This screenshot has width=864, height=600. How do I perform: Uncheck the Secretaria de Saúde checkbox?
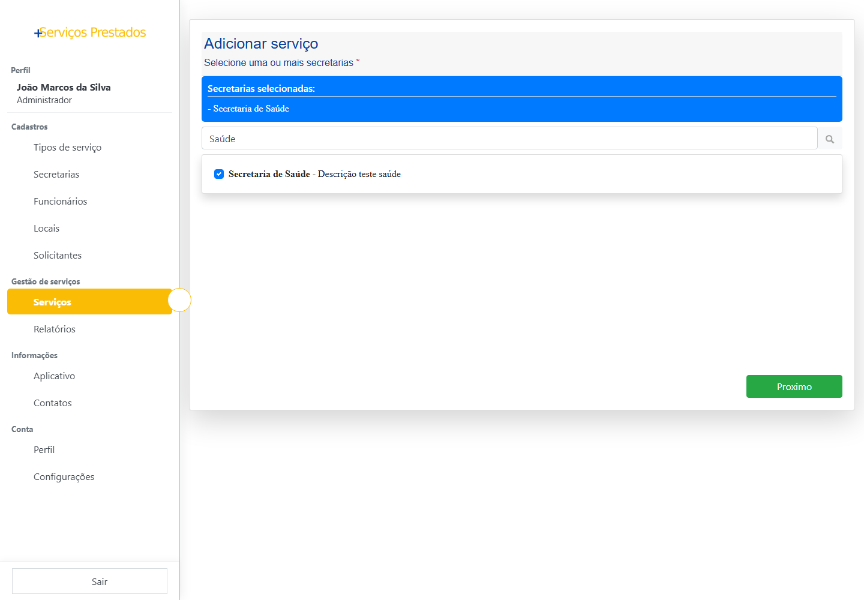click(x=219, y=174)
